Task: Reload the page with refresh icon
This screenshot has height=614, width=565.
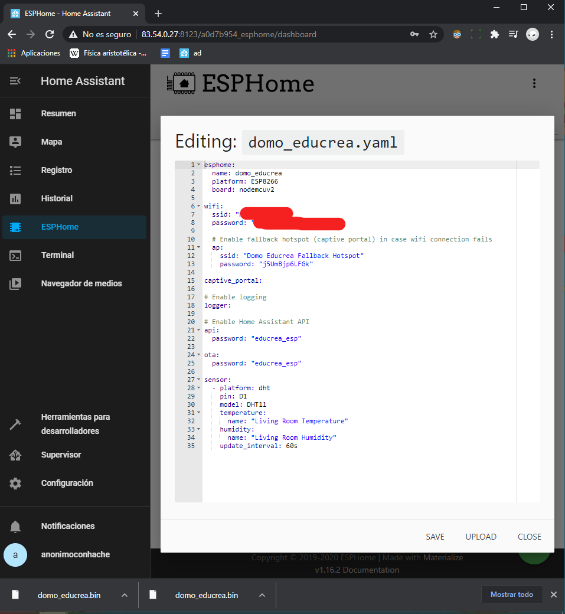Action: pyautogui.click(x=50, y=34)
